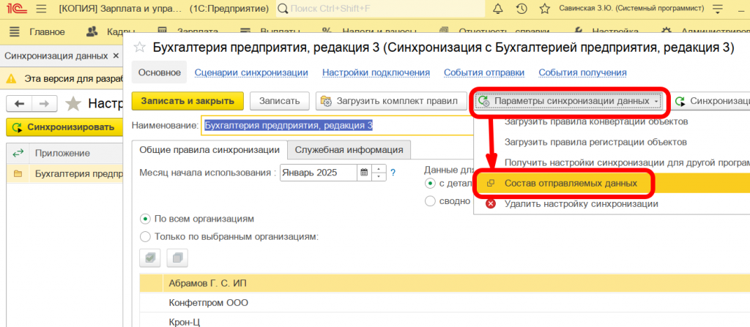The height and width of the screenshot is (327, 750).
Task: Open the Настройки подключения link
Action: (x=376, y=72)
